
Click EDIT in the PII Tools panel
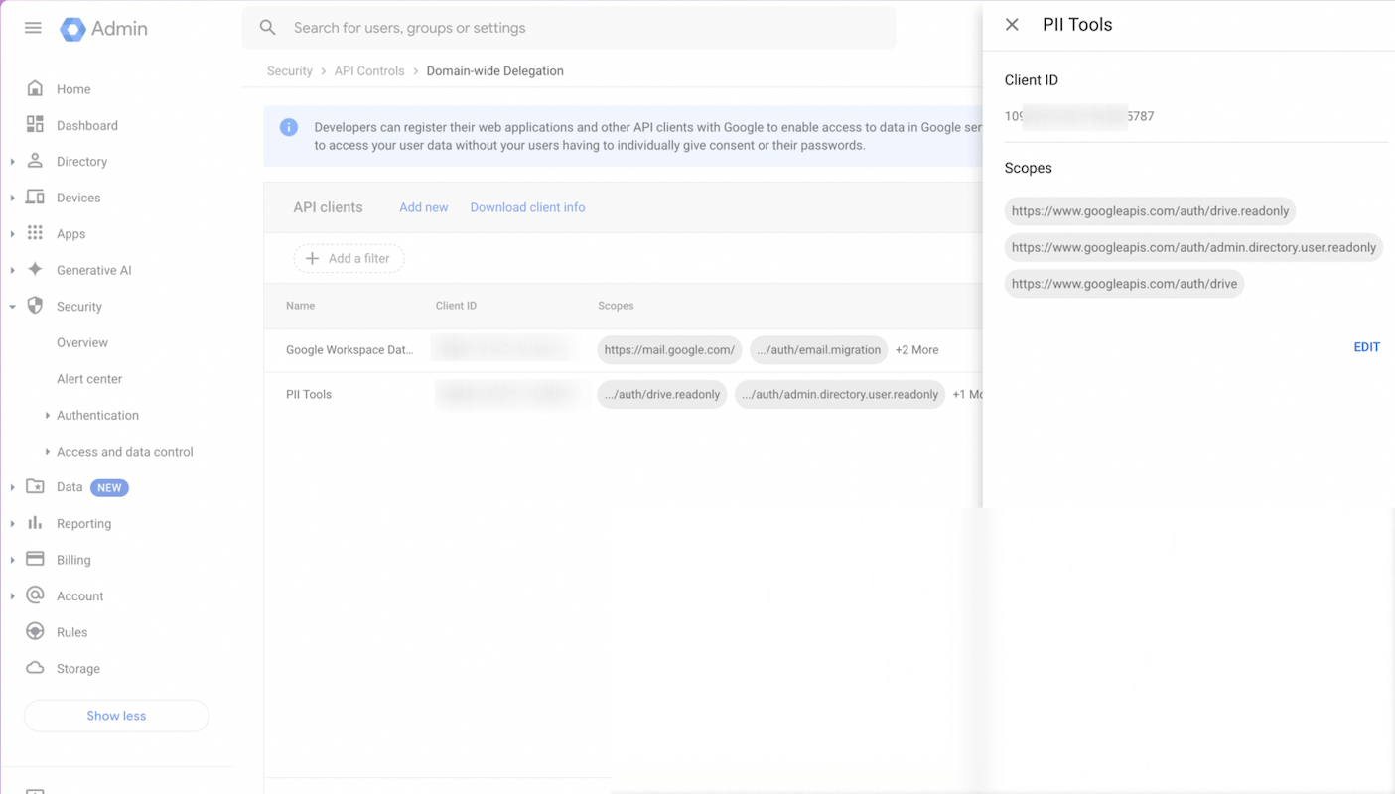[x=1367, y=347]
